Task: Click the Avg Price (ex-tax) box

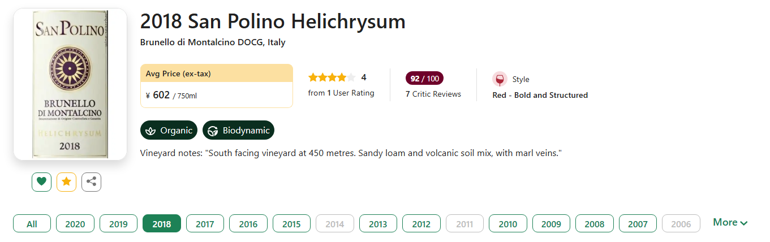Action: (216, 85)
